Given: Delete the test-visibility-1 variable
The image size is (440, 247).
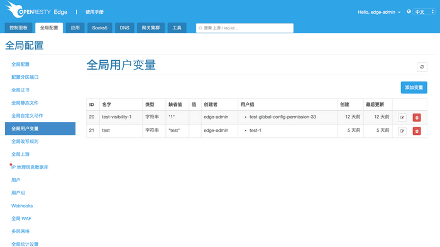Looking at the screenshot, I should pyautogui.click(x=417, y=117).
